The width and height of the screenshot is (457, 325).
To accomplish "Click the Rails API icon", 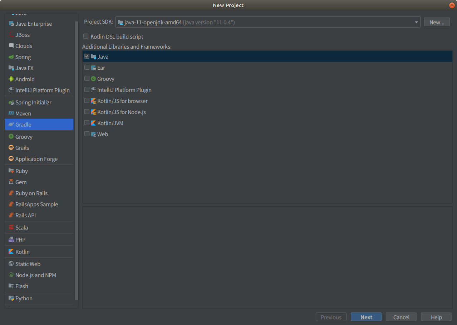I will click(11, 216).
